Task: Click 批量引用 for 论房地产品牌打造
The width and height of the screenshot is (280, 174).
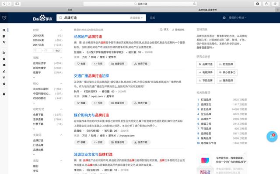Action: pyautogui.click(x=118, y=64)
